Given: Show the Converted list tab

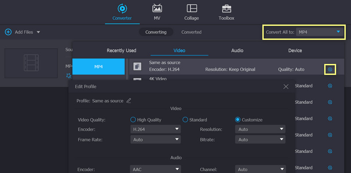Looking at the screenshot, I should point(191,32).
